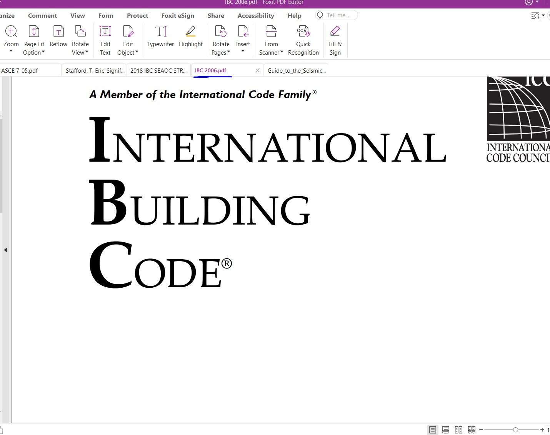Expand the Edit Object arrow
Viewport: 550px width, 435px height.
pos(137,52)
